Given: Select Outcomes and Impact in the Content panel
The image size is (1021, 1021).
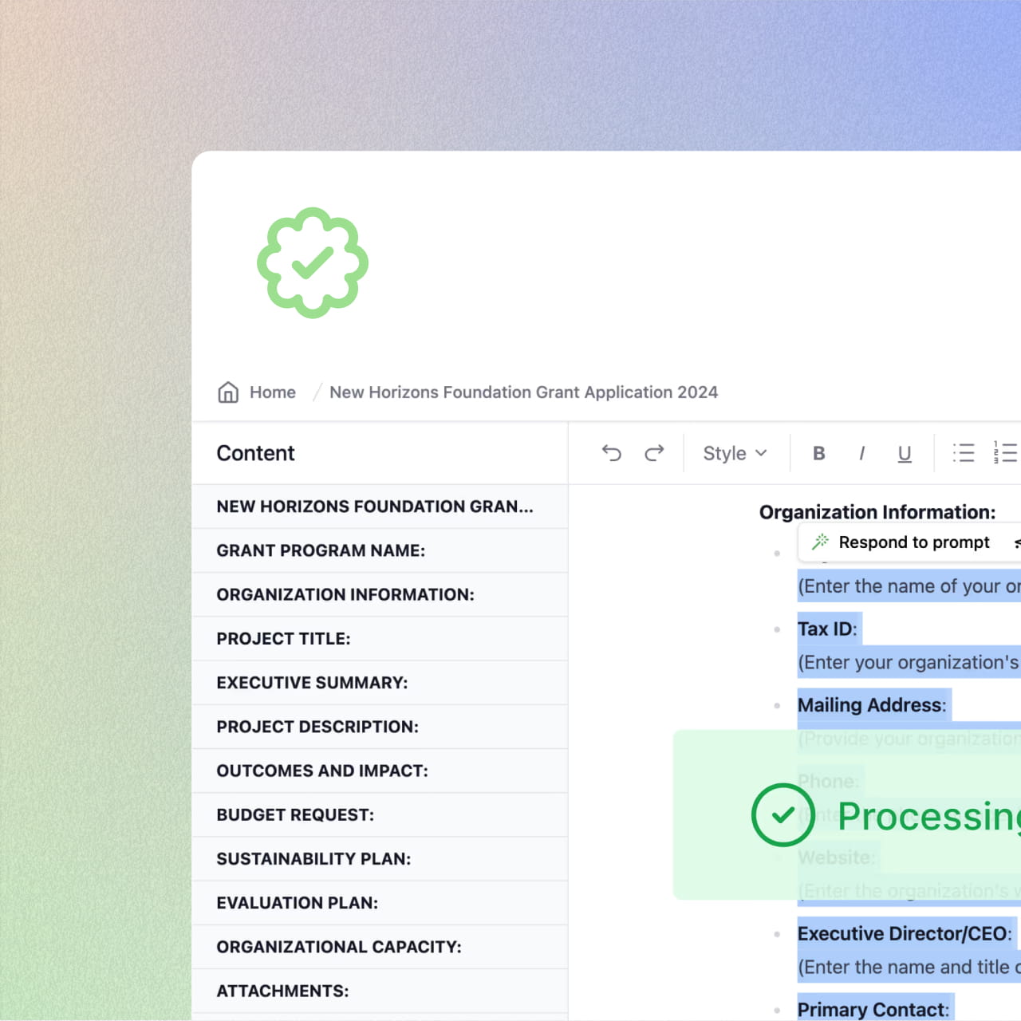Looking at the screenshot, I should pyautogui.click(x=322, y=771).
